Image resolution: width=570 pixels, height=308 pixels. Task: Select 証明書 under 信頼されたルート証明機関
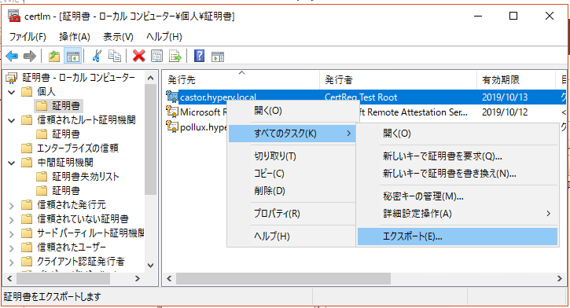(65, 134)
